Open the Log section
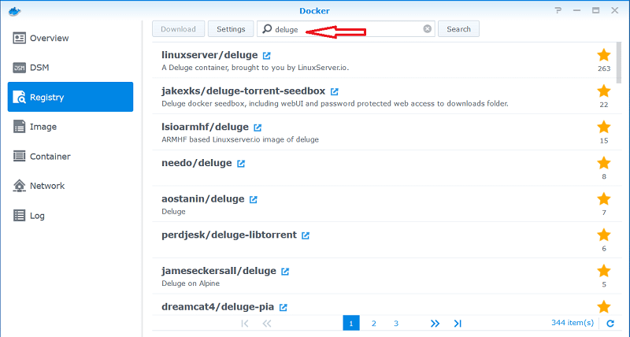 (x=70, y=216)
